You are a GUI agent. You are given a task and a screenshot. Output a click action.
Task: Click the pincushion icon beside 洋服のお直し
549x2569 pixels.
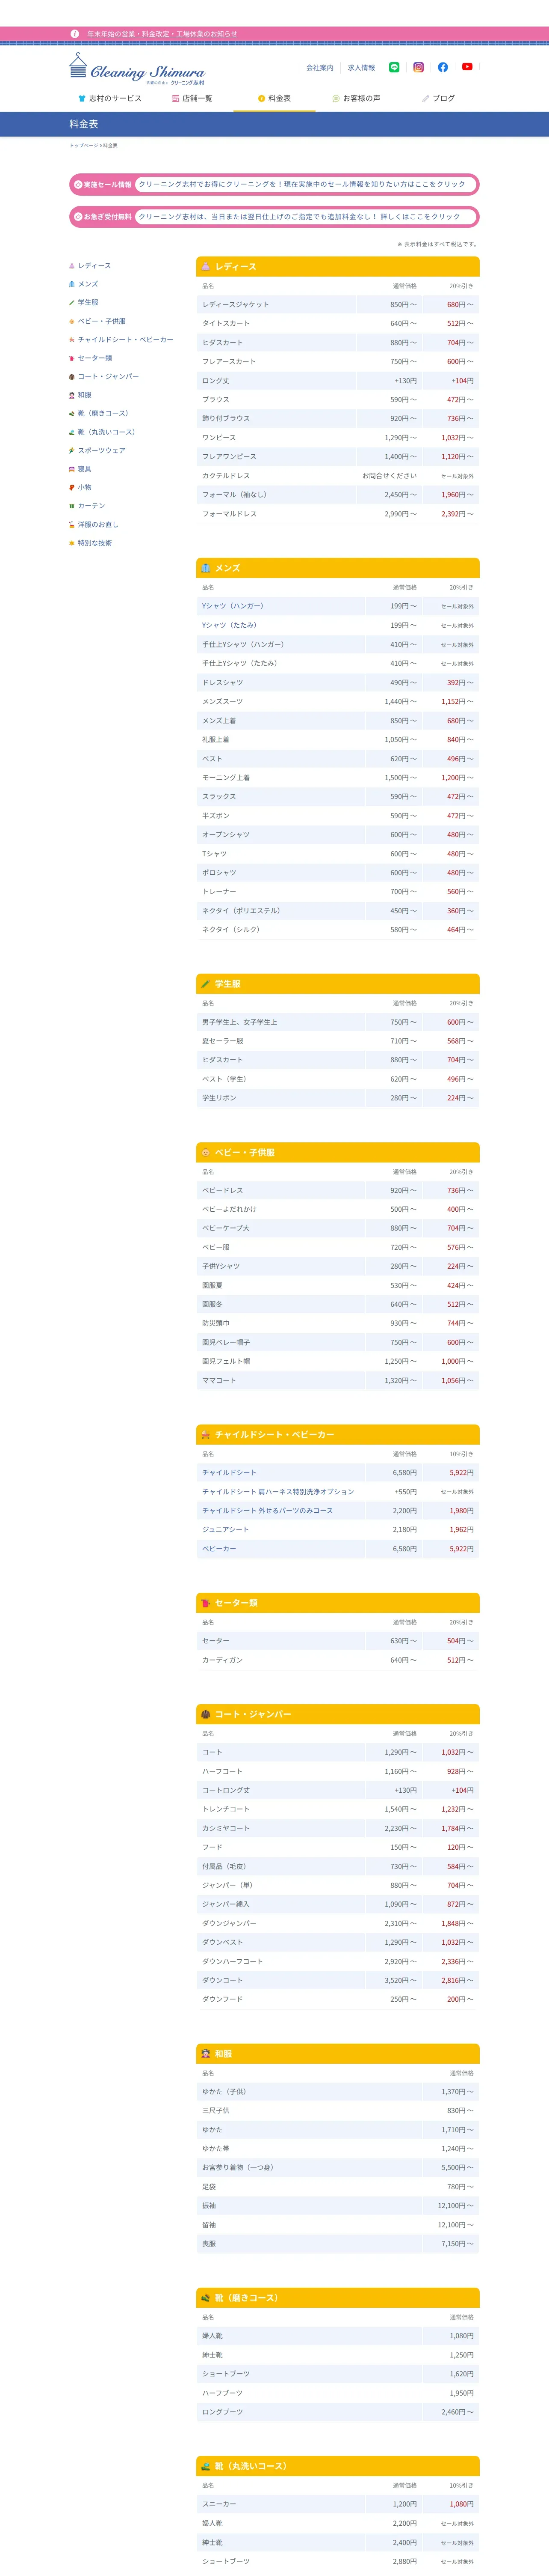[x=72, y=525]
